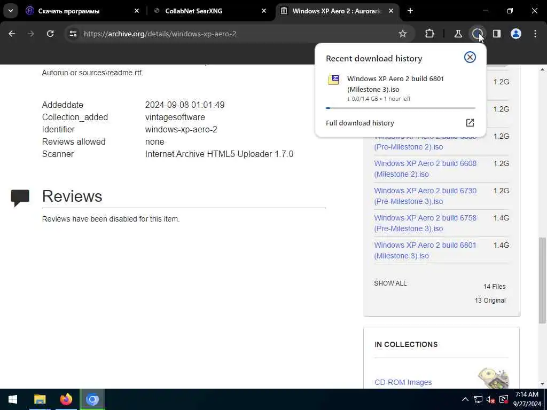Image resolution: width=547 pixels, height=410 pixels.
Task: Click the scrollbar up arrow
Action: click(542, 70)
